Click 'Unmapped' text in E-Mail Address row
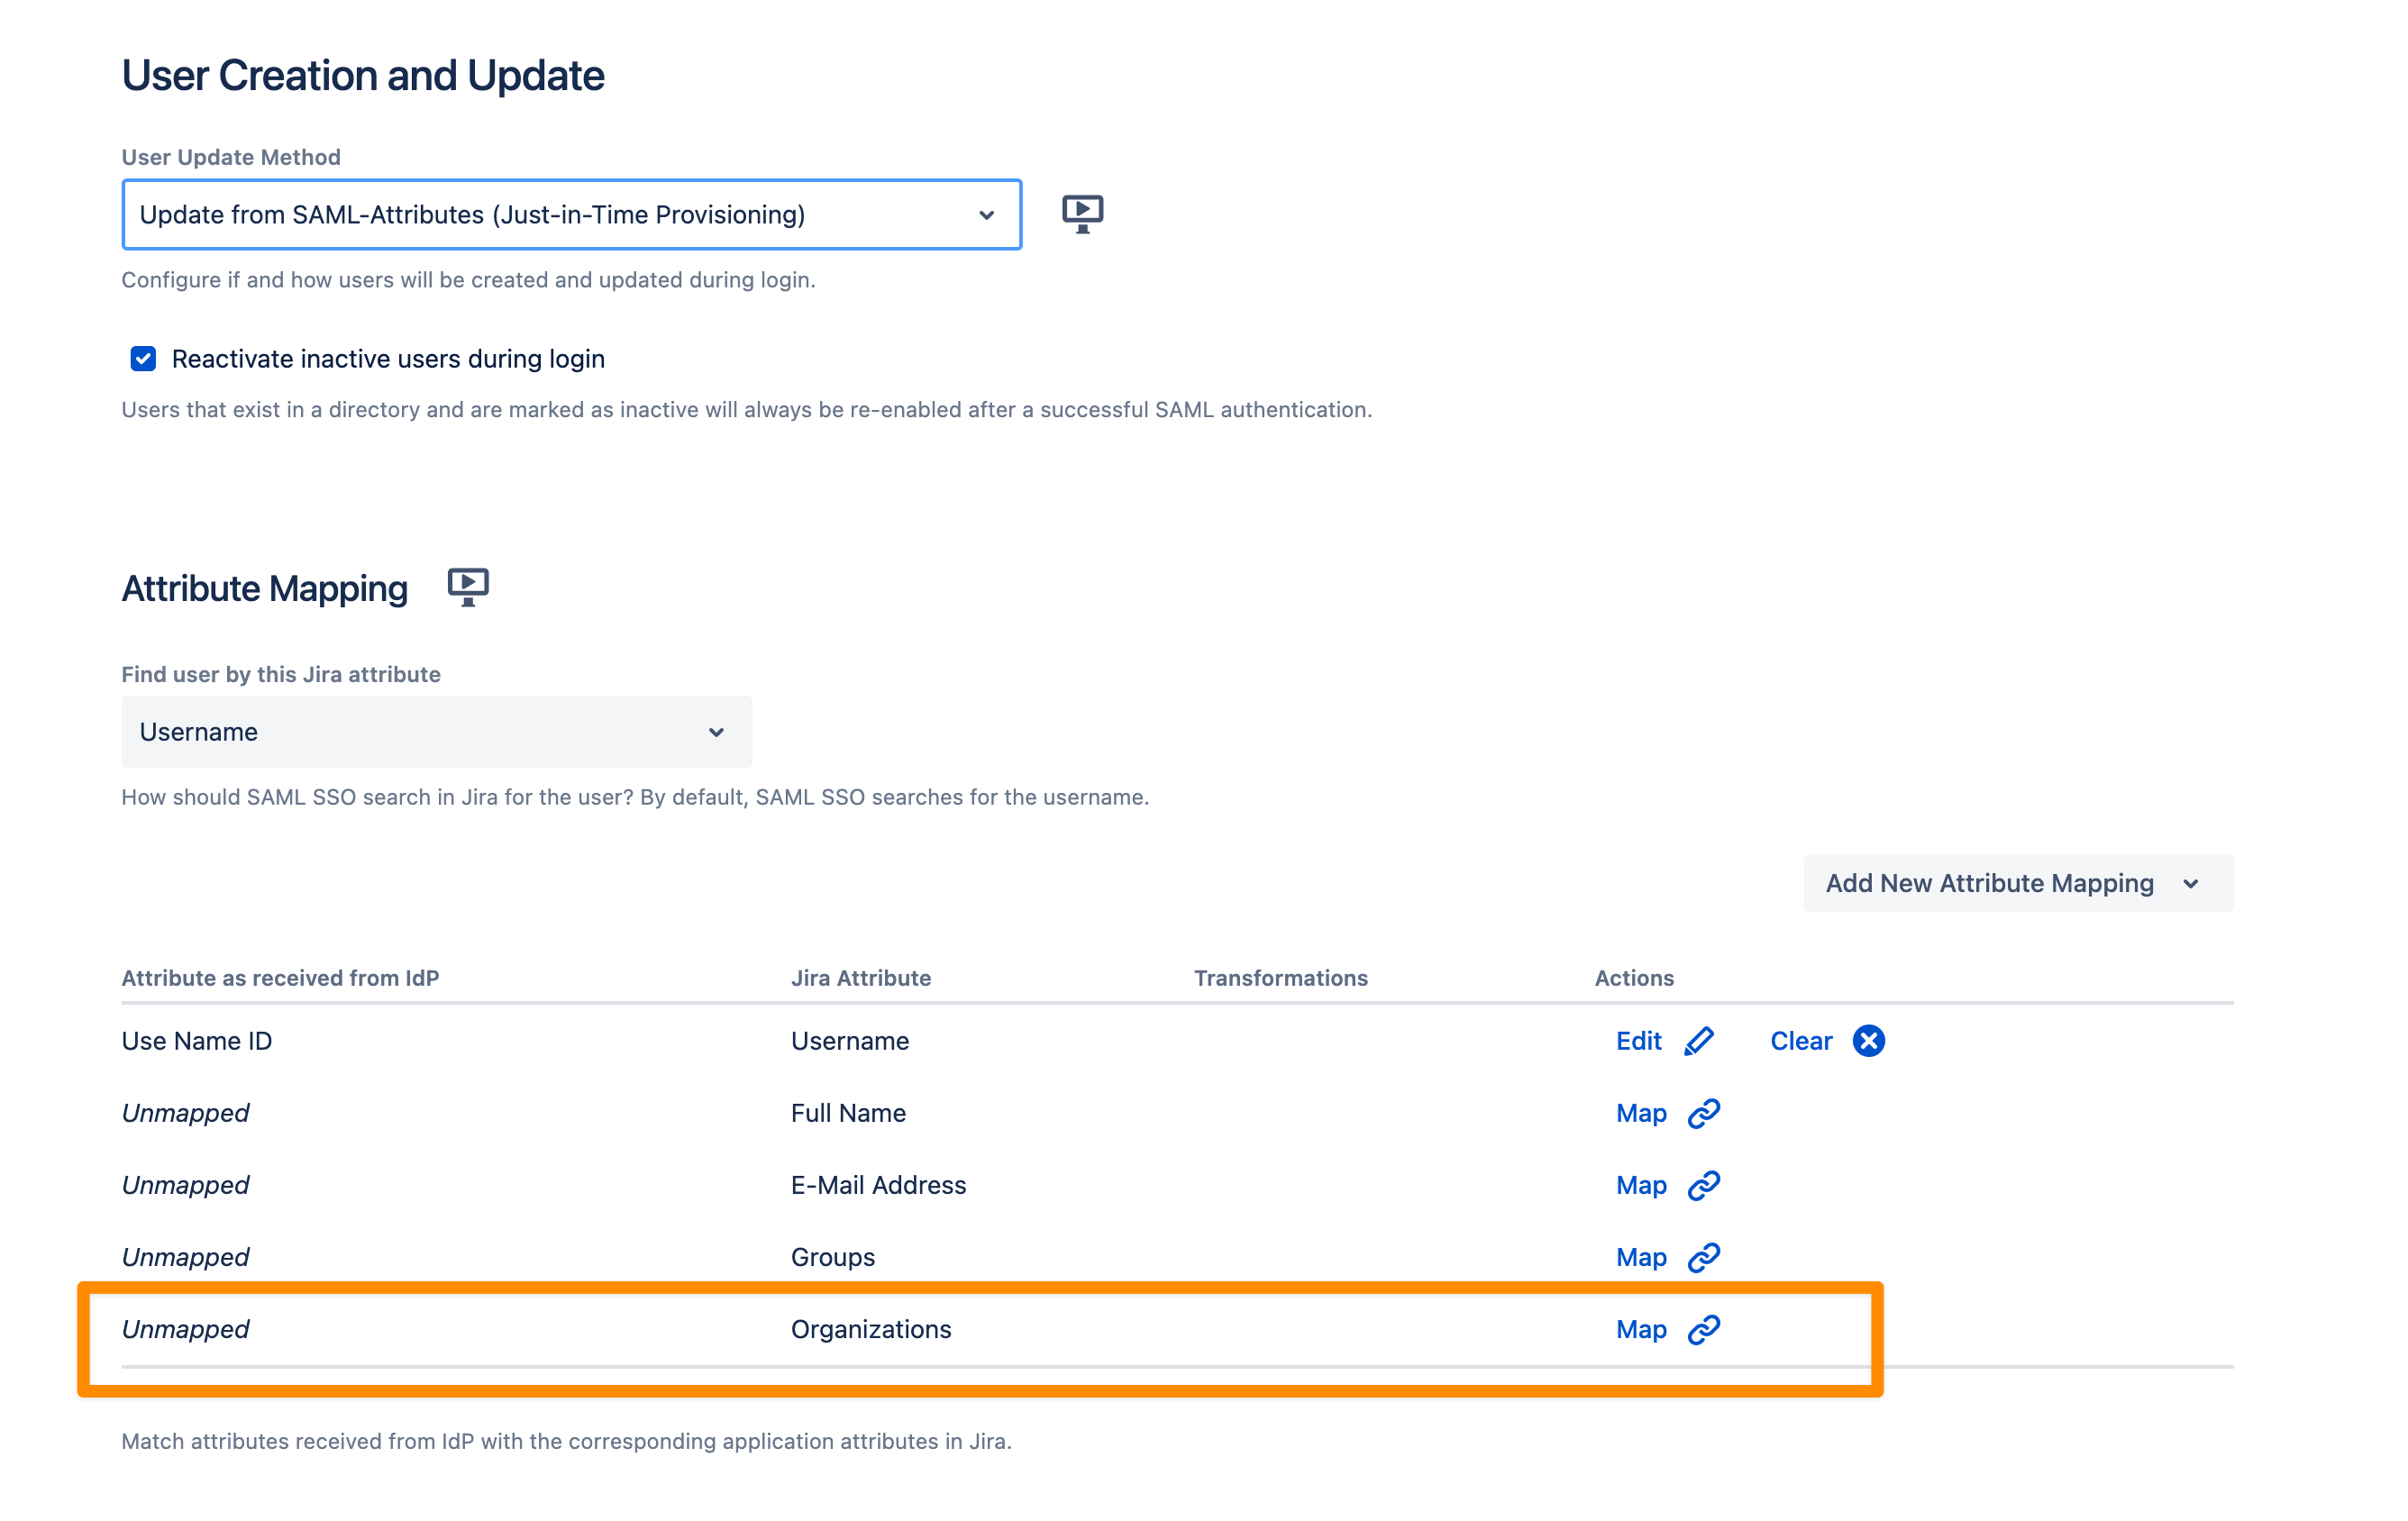 (x=185, y=1185)
